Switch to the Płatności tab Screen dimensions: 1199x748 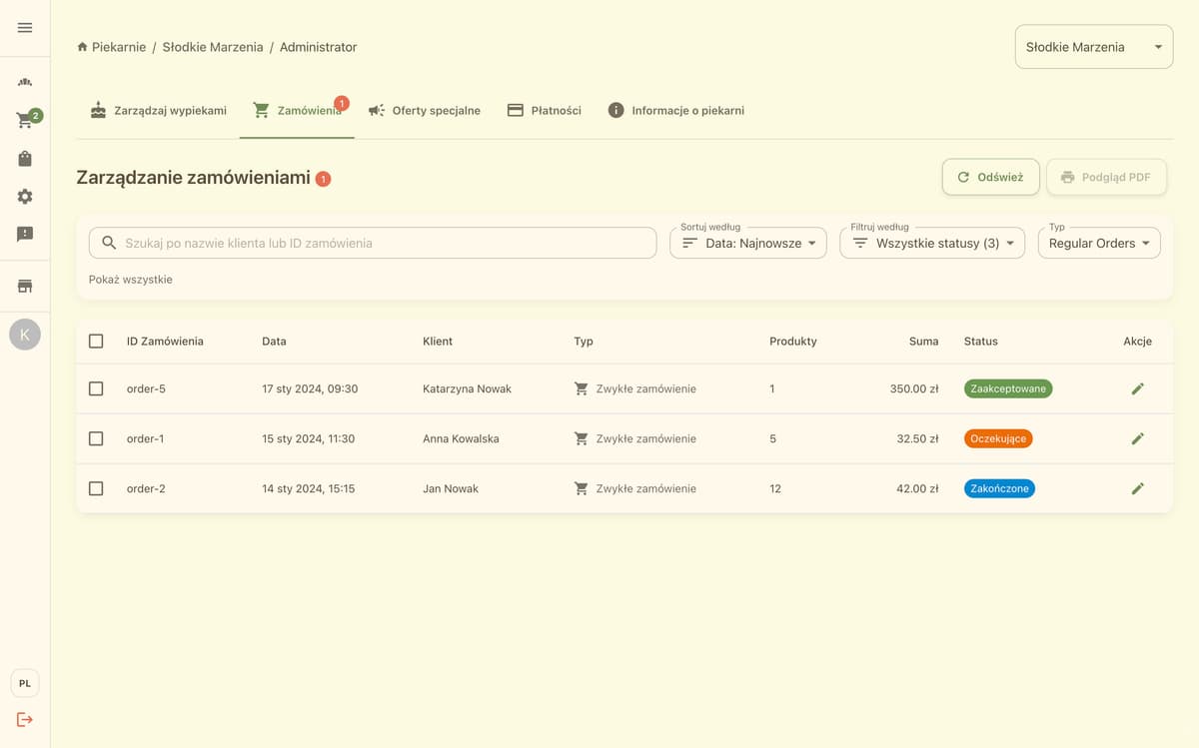coord(544,110)
